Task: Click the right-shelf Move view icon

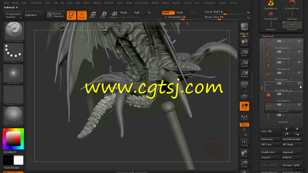Action: tap(244, 153)
